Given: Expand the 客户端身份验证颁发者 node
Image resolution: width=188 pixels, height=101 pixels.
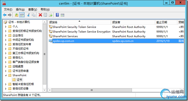Looking at the screenshot, I should [6, 62].
